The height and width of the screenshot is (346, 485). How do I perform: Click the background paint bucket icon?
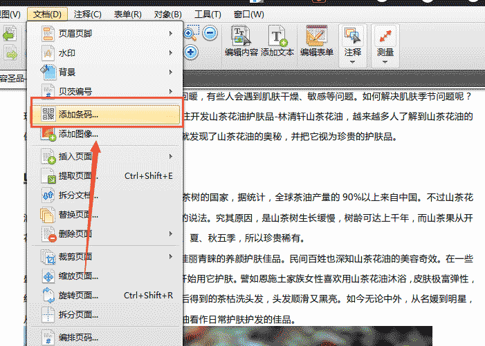coord(48,73)
